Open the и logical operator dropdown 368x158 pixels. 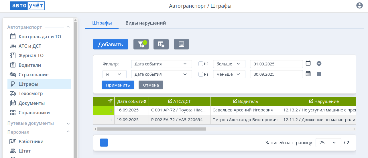(x=115, y=74)
